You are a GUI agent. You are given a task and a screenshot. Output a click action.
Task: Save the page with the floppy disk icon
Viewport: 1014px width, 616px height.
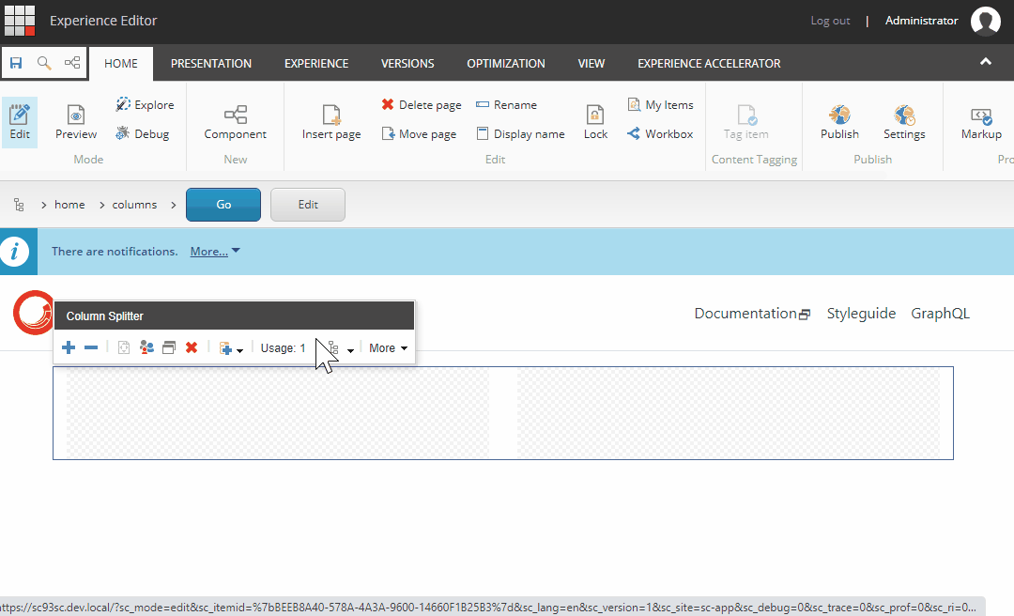tap(16, 63)
